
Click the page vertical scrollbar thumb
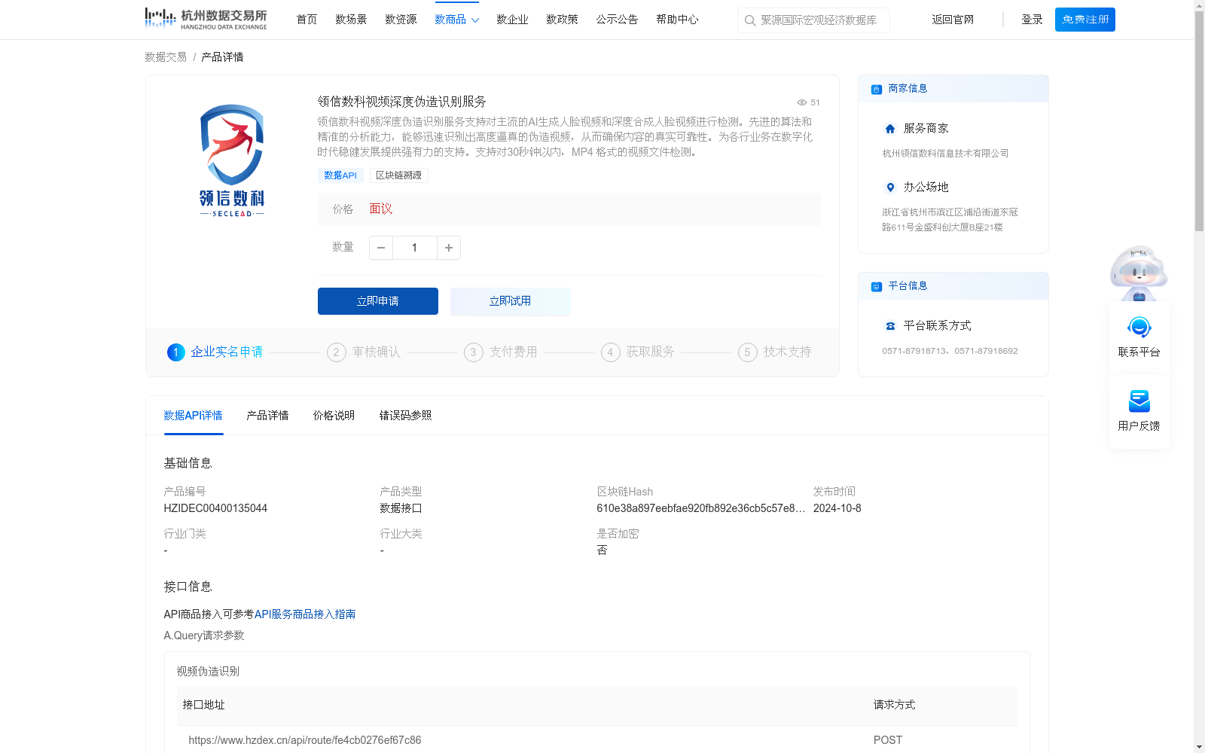1199,120
